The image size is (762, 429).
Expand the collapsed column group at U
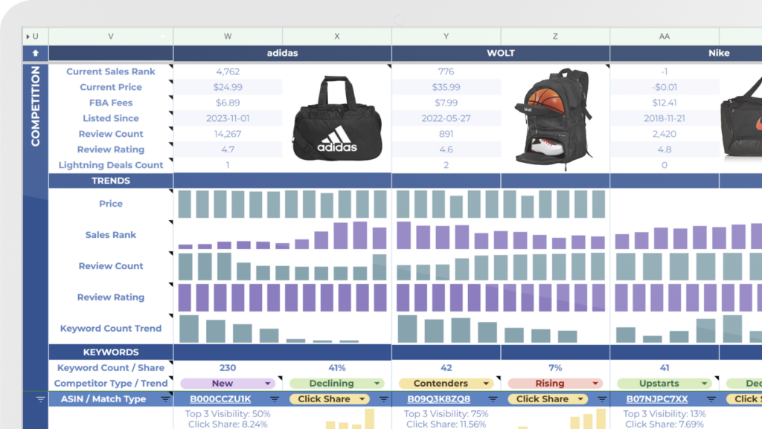28,36
